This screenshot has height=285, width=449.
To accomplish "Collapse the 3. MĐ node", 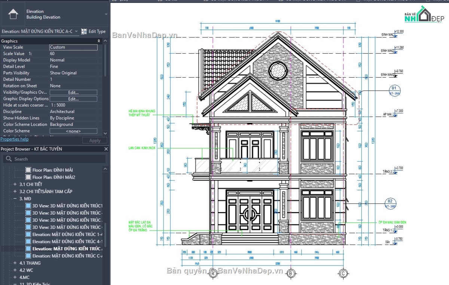I will pos(15,198).
